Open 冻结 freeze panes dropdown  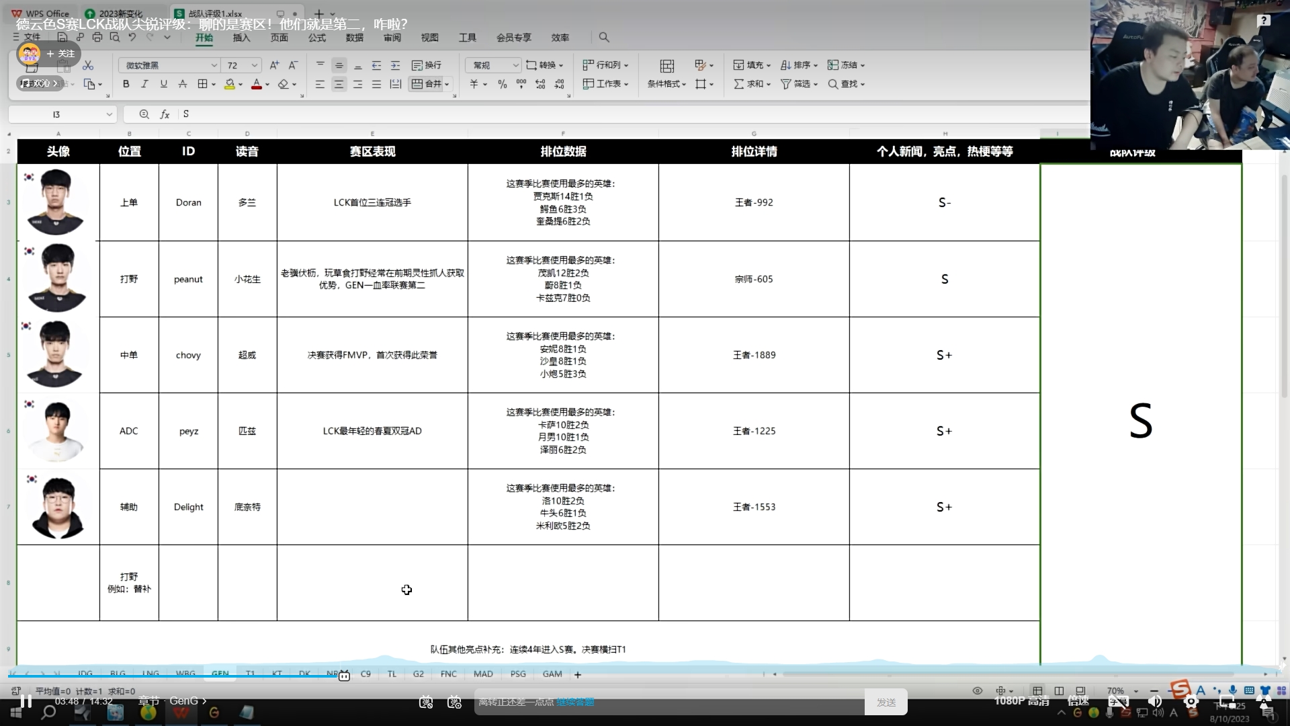tap(846, 65)
